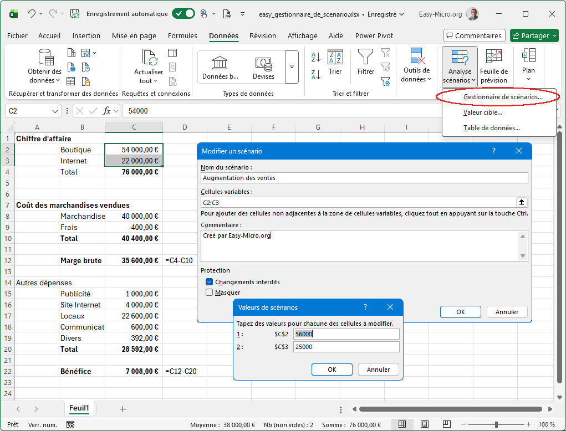Select Gestionnaire de scénarios menu entry

(502, 97)
